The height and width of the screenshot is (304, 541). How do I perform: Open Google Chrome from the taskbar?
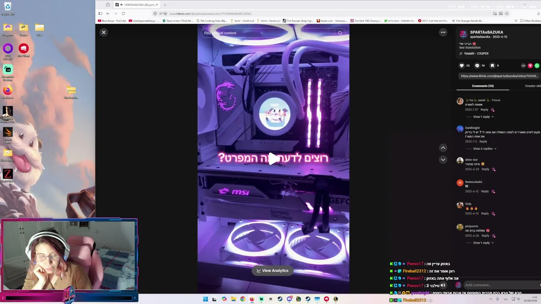coord(243,299)
